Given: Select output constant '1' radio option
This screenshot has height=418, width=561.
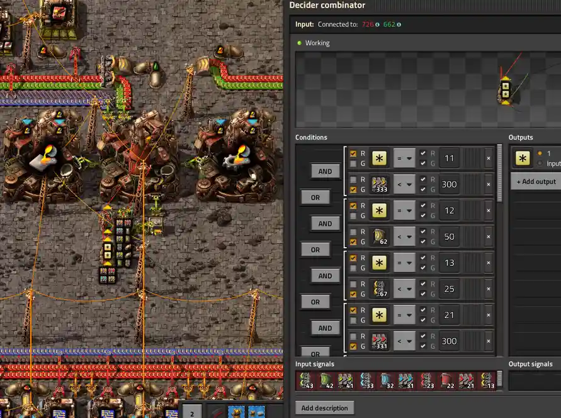Looking at the screenshot, I should (x=540, y=153).
